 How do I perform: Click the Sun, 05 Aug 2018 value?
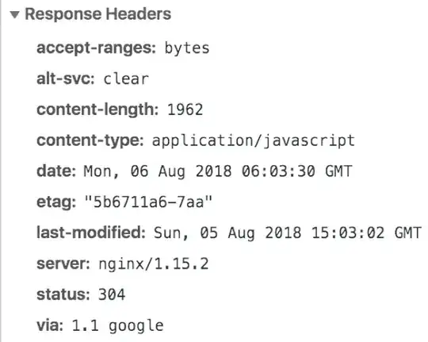click(288, 233)
